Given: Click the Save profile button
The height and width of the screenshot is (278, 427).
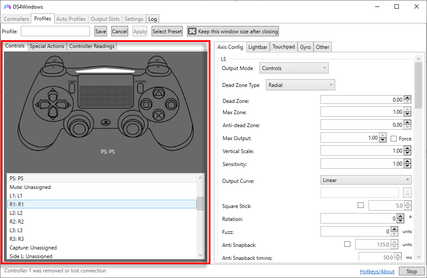Looking at the screenshot, I should [x=100, y=31].
